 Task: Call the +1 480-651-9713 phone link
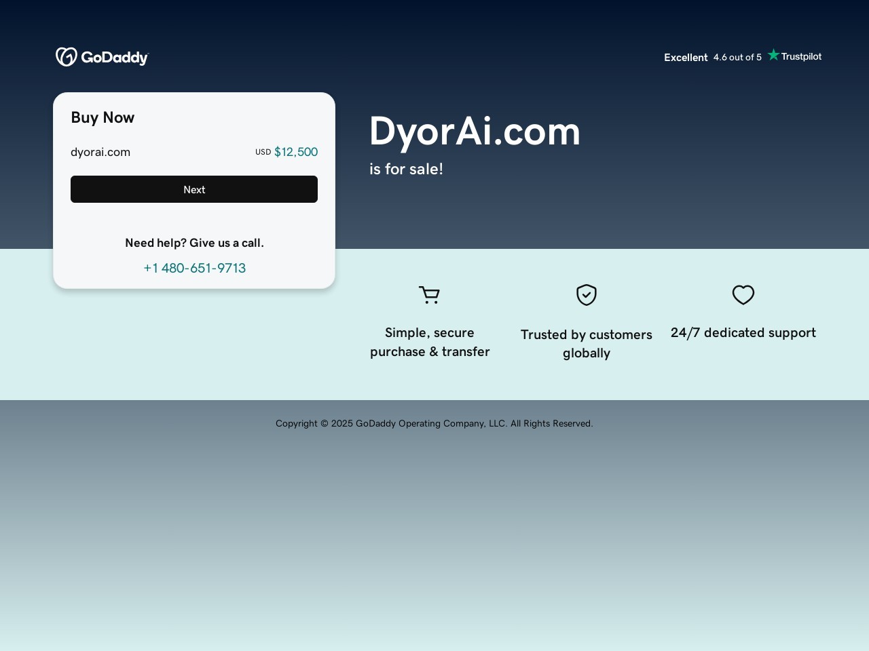pos(195,268)
